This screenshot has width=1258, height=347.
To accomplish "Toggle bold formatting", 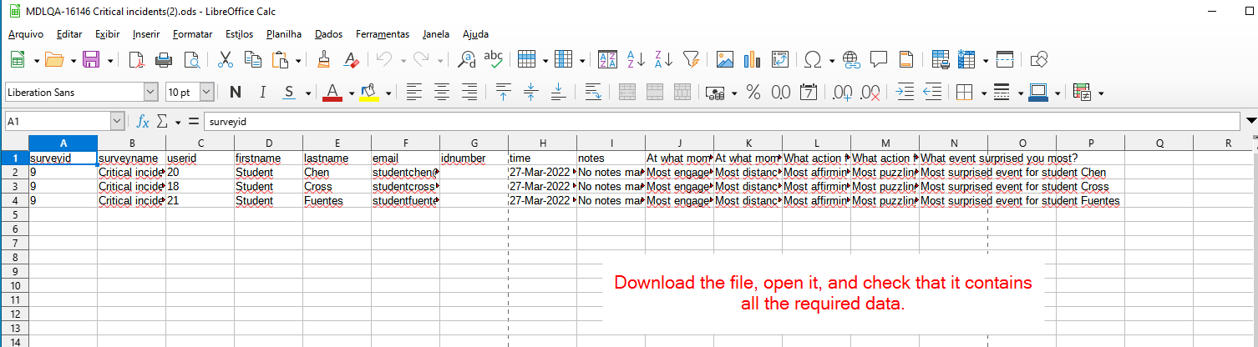I will point(236,92).
